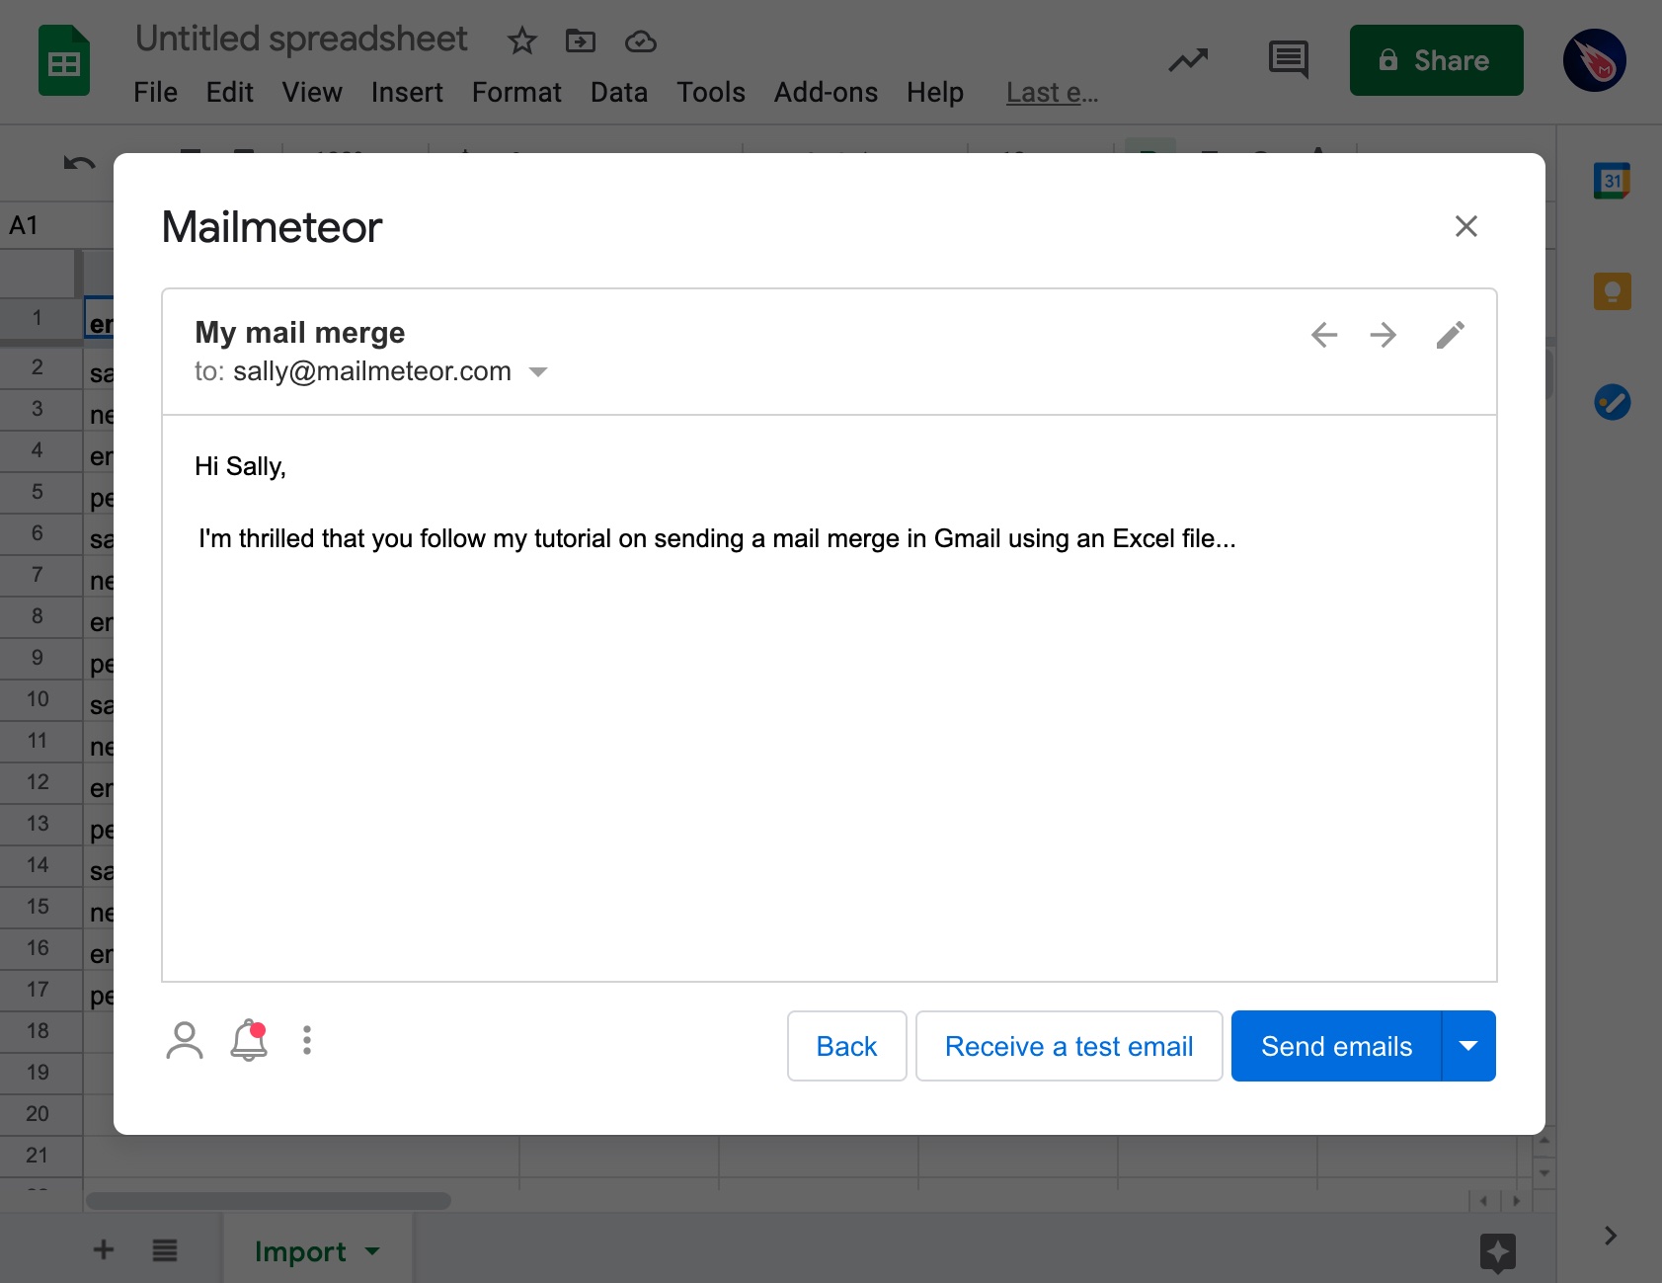Open the comment history icon
The image size is (1662, 1283).
click(x=1289, y=60)
